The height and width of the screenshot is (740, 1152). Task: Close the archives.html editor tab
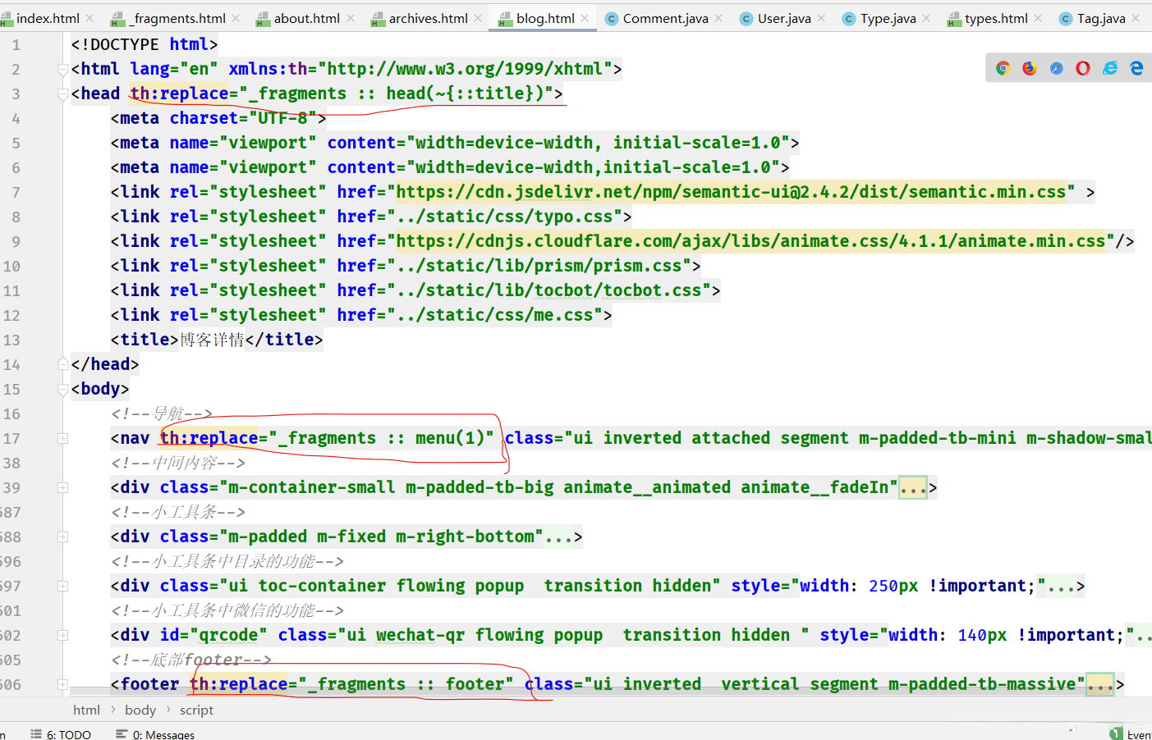[x=478, y=18]
